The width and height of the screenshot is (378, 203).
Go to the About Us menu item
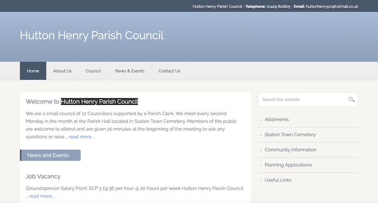(x=62, y=71)
